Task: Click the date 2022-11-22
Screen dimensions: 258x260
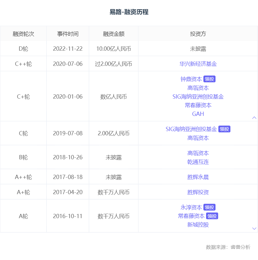Action: point(68,49)
